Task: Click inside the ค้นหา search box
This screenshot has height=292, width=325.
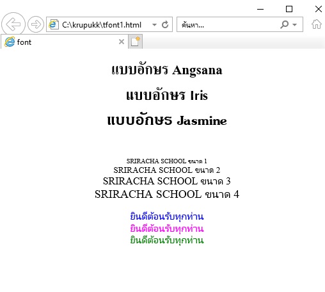Action: (228, 24)
